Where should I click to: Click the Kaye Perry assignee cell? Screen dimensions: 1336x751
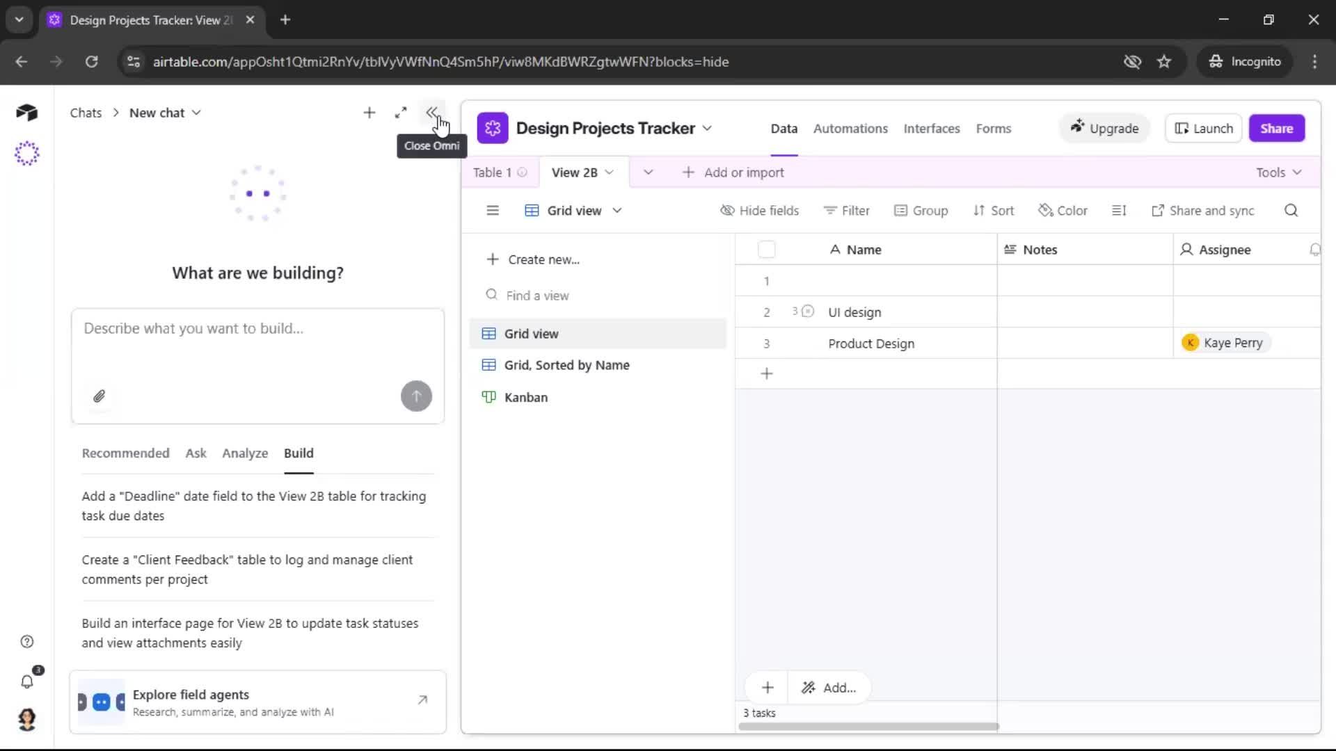click(1246, 343)
